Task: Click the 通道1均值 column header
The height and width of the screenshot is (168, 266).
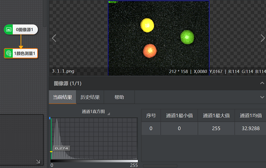Action: coord(251,115)
